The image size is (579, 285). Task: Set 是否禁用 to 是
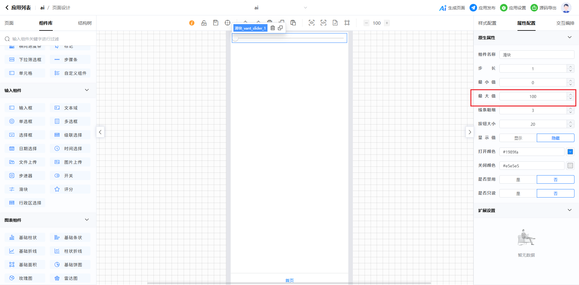pyautogui.click(x=518, y=179)
